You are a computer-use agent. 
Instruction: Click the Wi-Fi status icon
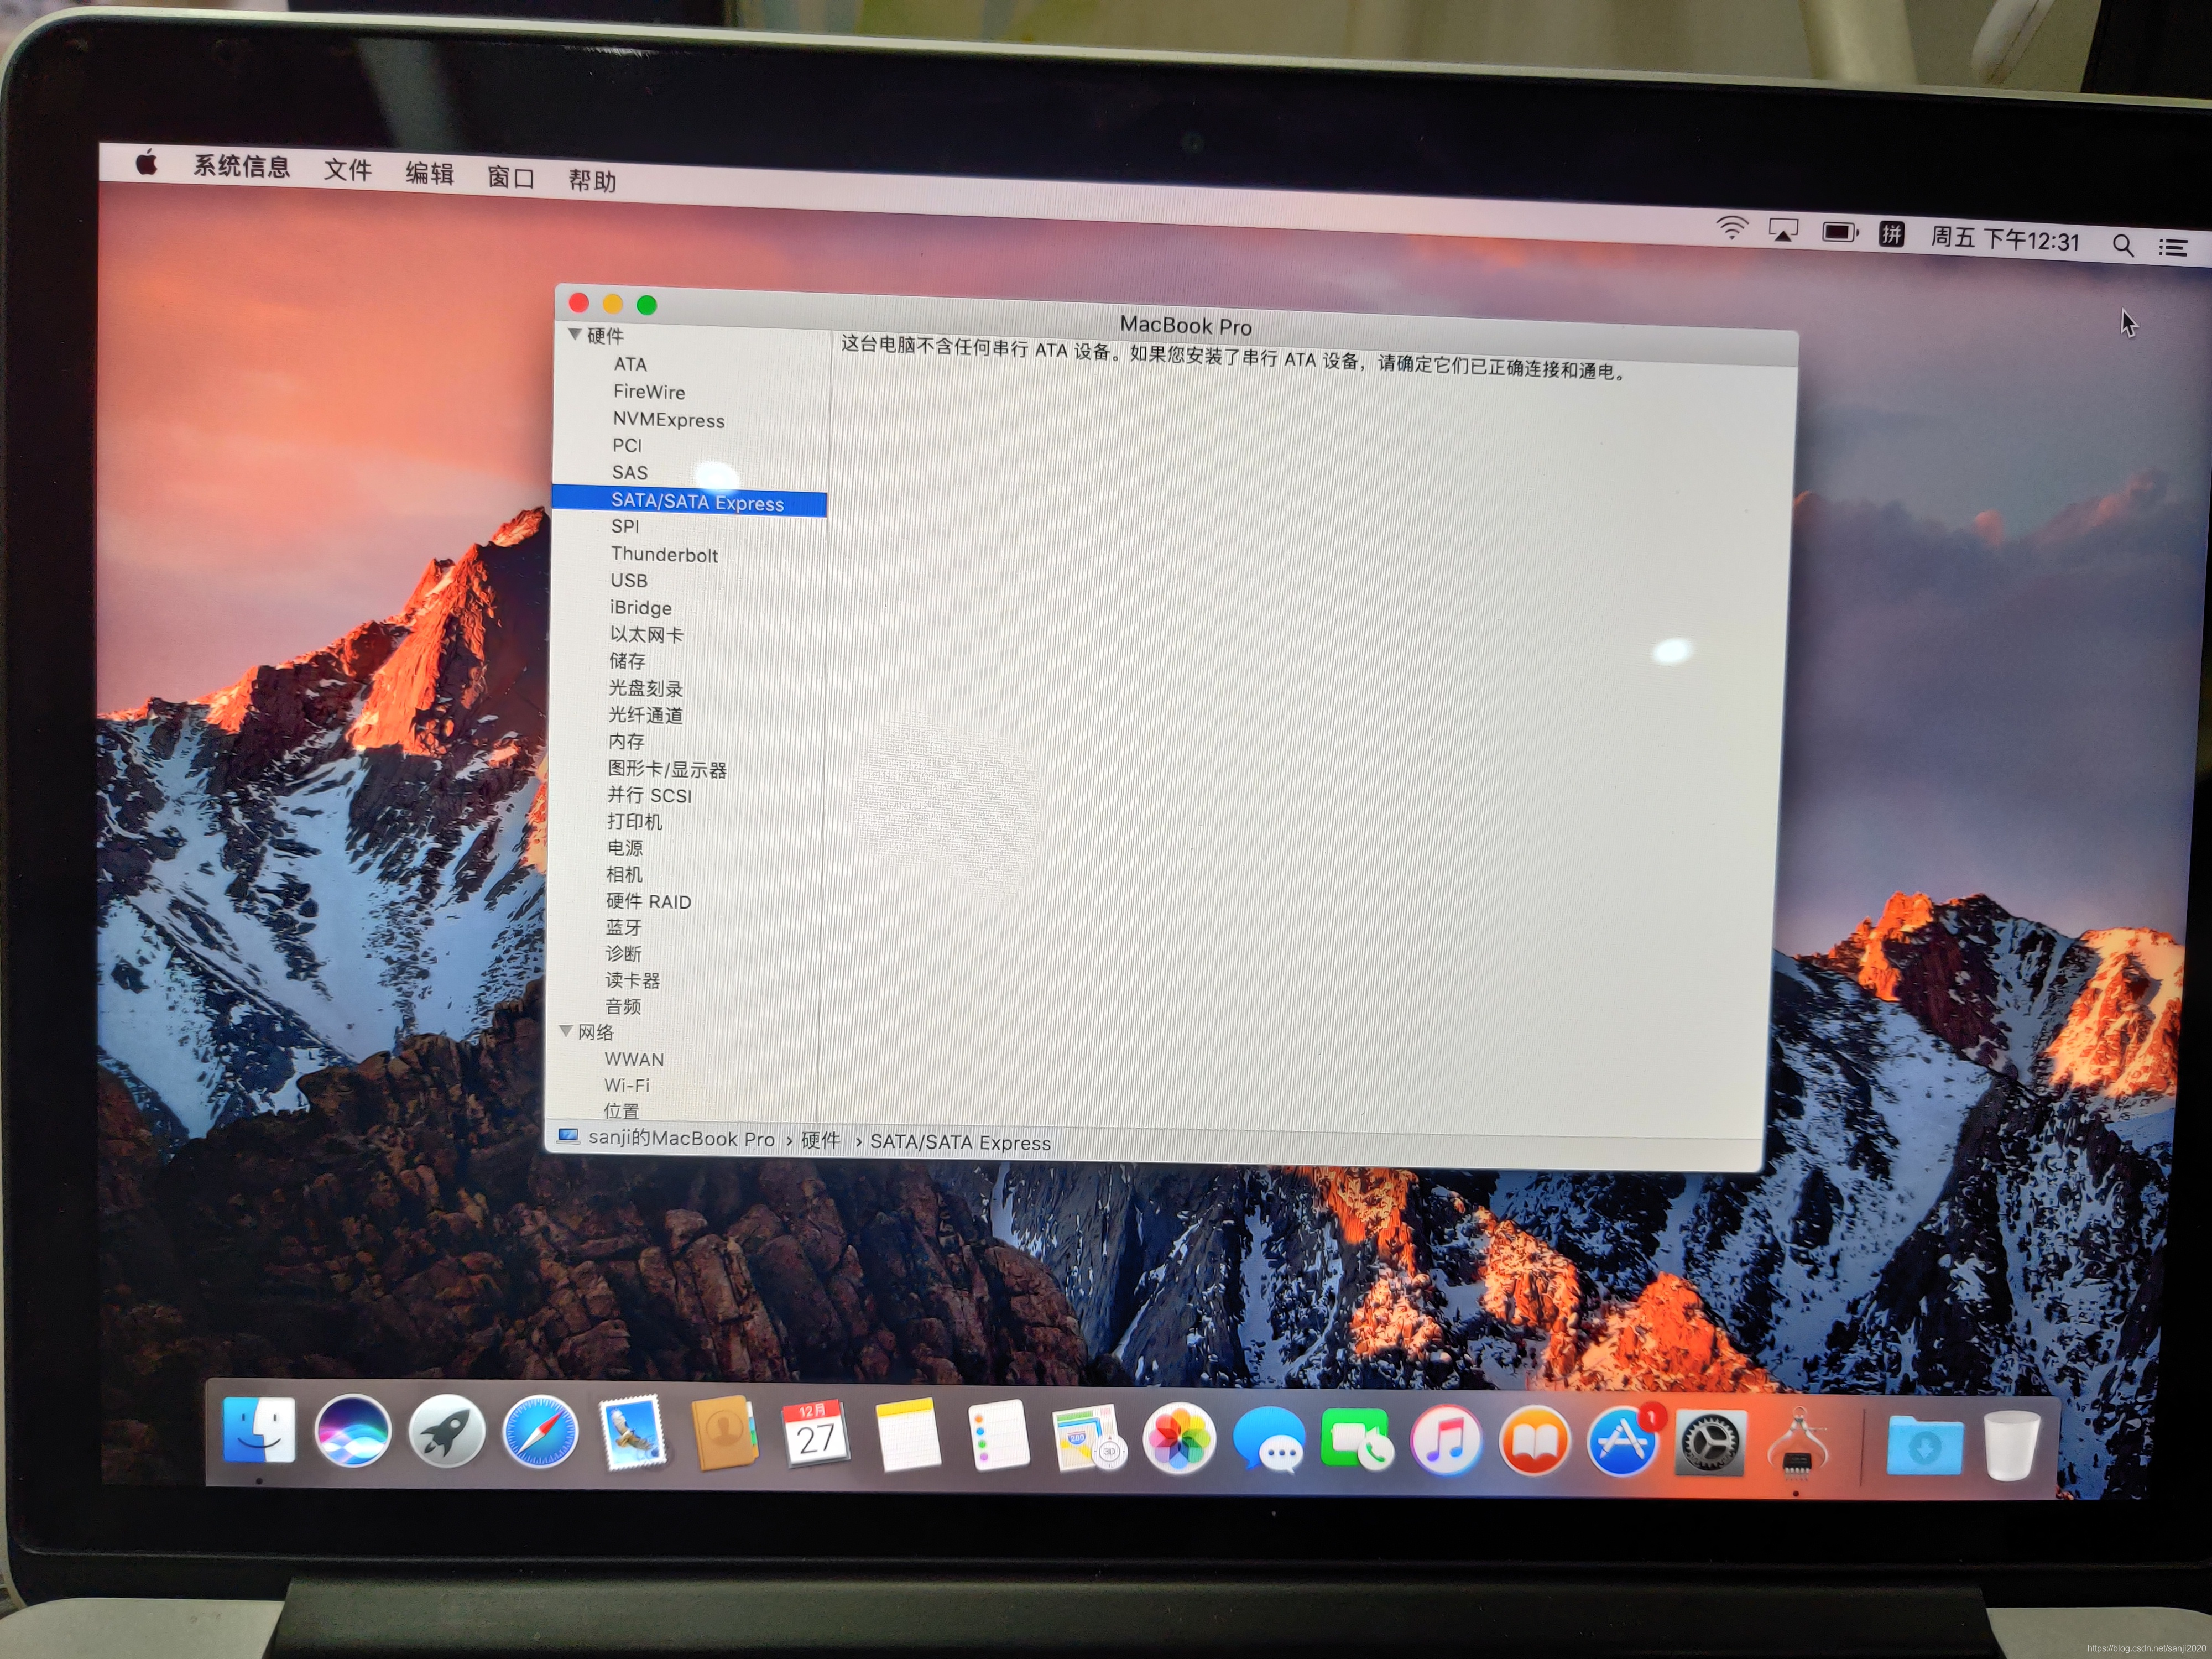tap(1732, 228)
